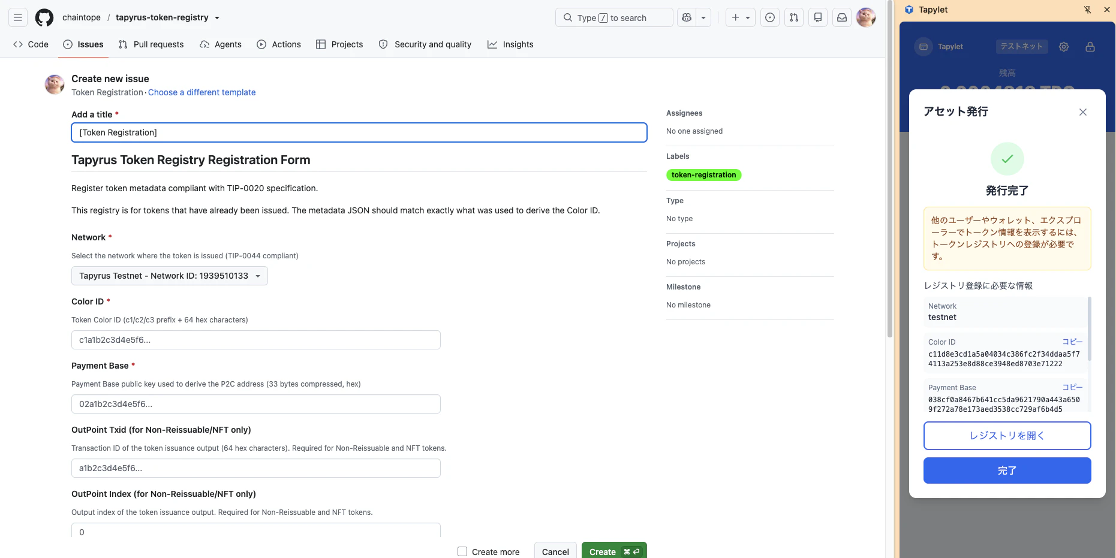
Task: Switch to the Projects tab
Action: [339, 44]
